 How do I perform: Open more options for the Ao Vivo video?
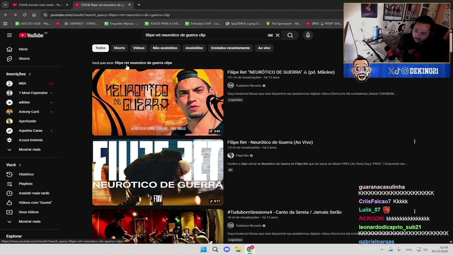point(414,142)
